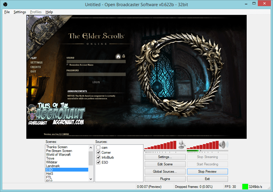Image resolution: width=273 pixels, height=192 pixels.
Task: Select the Pre-Stream Screen scene
Action: tap(67, 151)
